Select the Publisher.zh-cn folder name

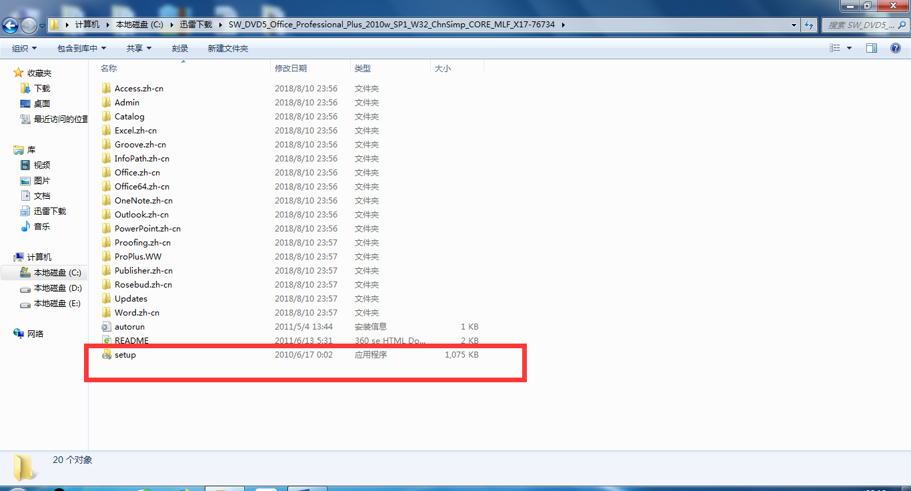[x=143, y=271]
